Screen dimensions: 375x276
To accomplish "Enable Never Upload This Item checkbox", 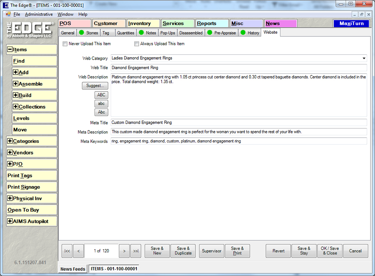I will click(65, 44).
